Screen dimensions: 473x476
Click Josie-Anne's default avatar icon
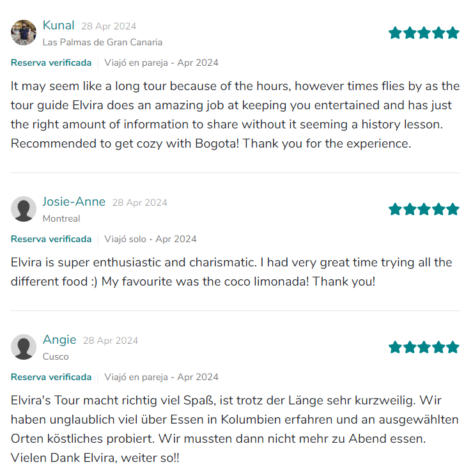[24, 209]
